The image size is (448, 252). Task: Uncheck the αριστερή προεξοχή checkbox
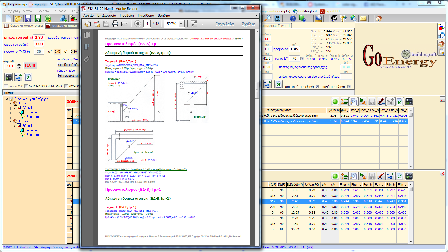click(x=317, y=87)
